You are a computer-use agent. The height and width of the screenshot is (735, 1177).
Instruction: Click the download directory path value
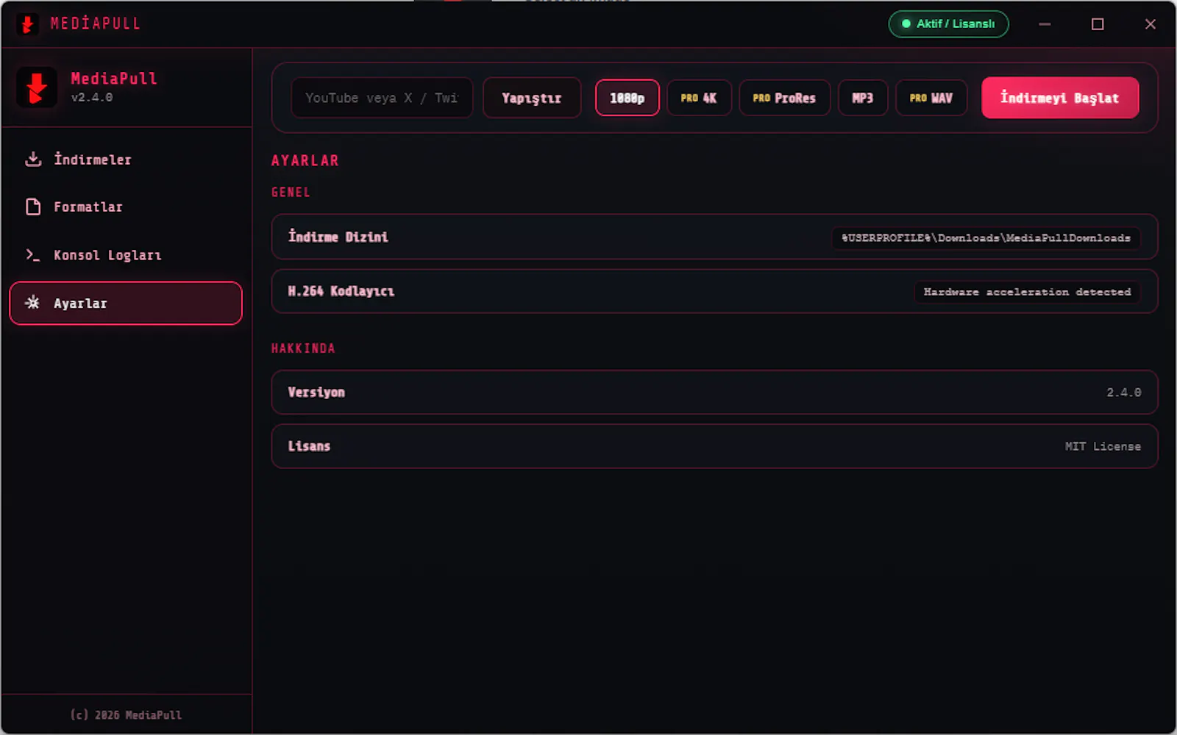click(x=986, y=238)
